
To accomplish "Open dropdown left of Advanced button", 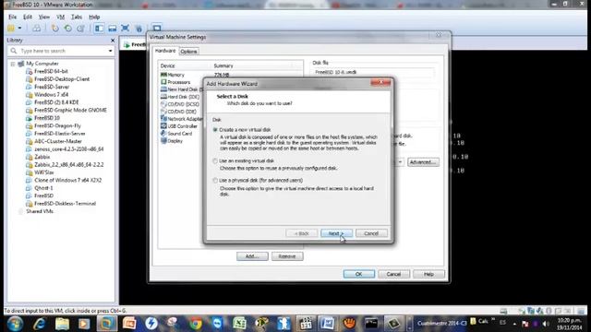I will tap(400, 162).
